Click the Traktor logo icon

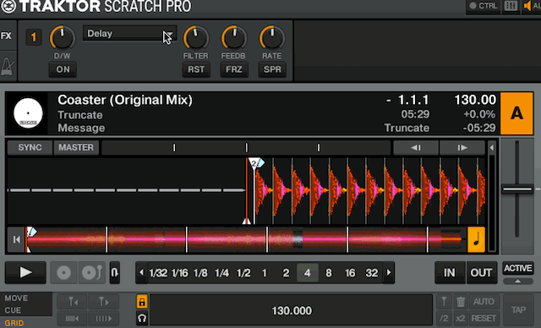[8, 6]
